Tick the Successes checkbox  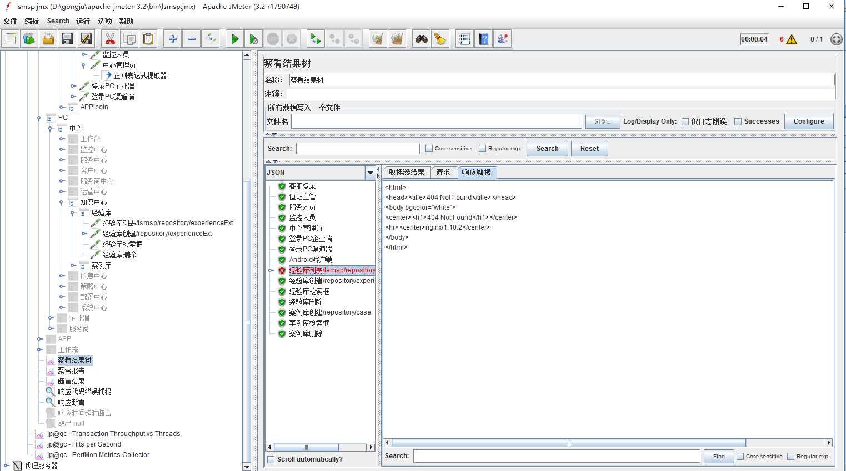738,121
